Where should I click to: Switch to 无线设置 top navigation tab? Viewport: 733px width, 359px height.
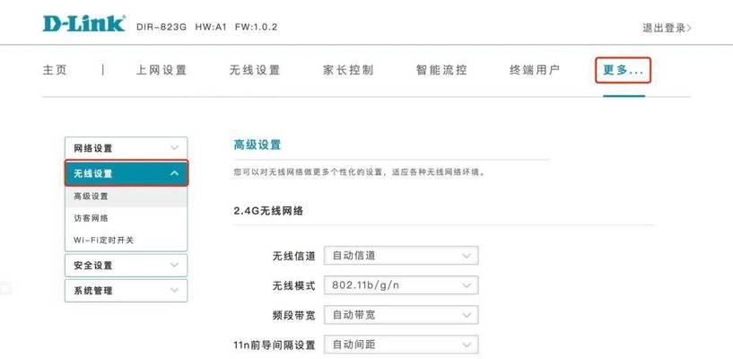(255, 70)
